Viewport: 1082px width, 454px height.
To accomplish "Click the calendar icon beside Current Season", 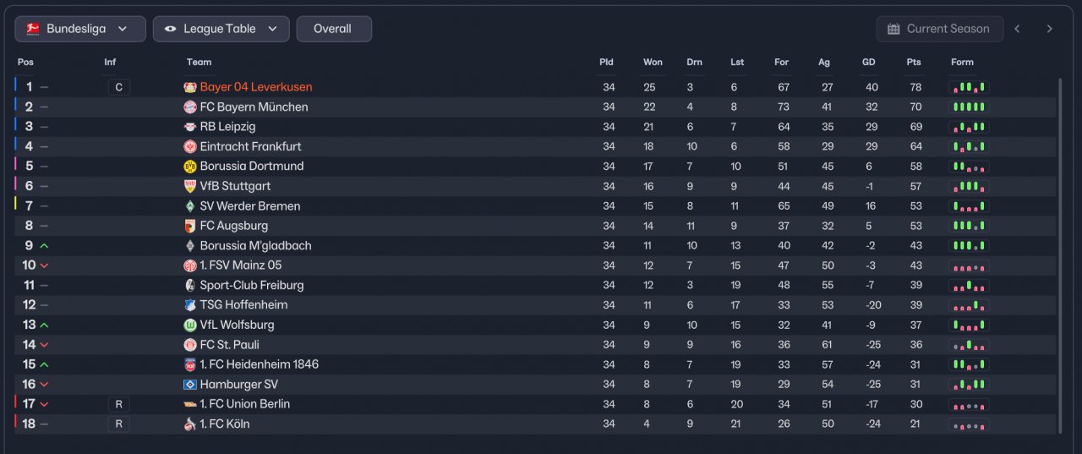I will click(893, 29).
